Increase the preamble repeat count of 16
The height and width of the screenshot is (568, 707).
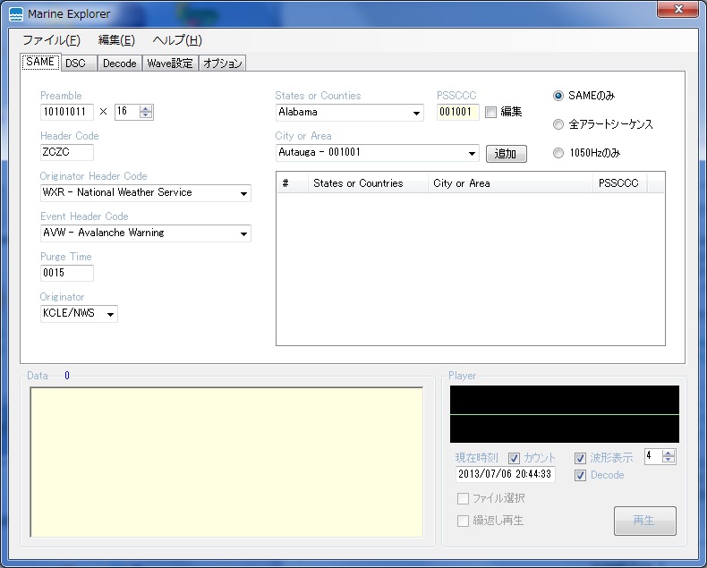(x=146, y=108)
